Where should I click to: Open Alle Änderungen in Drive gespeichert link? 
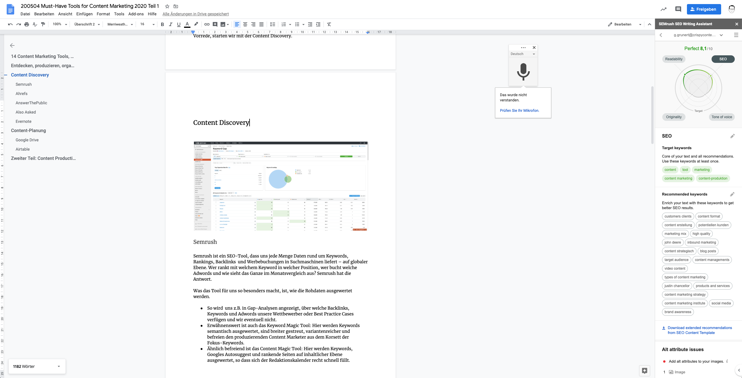[x=196, y=14]
